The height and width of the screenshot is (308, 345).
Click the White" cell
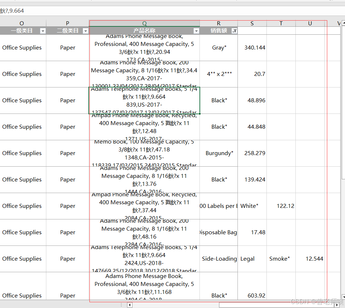(x=252, y=206)
